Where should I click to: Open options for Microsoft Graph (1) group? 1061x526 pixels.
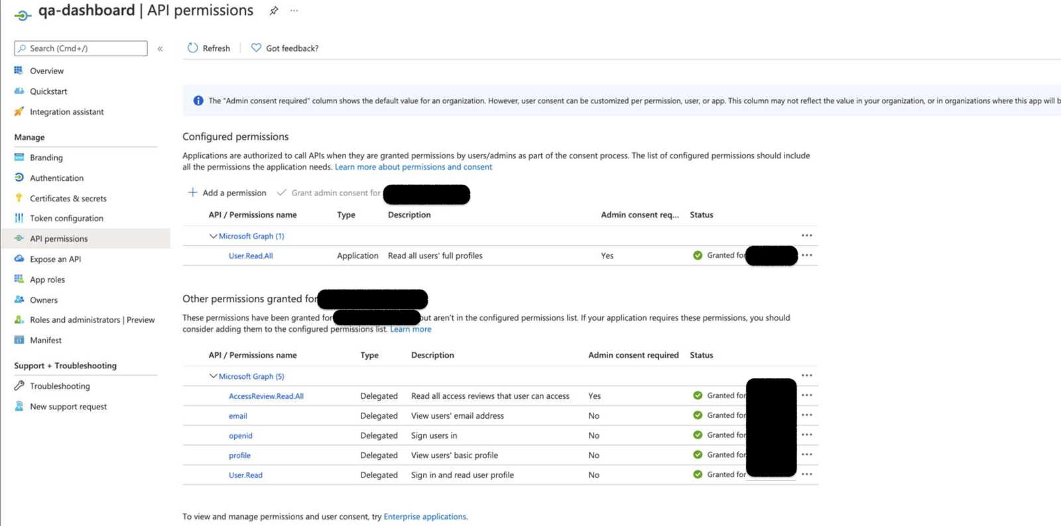pyautogui.click(x=806, y=235)
